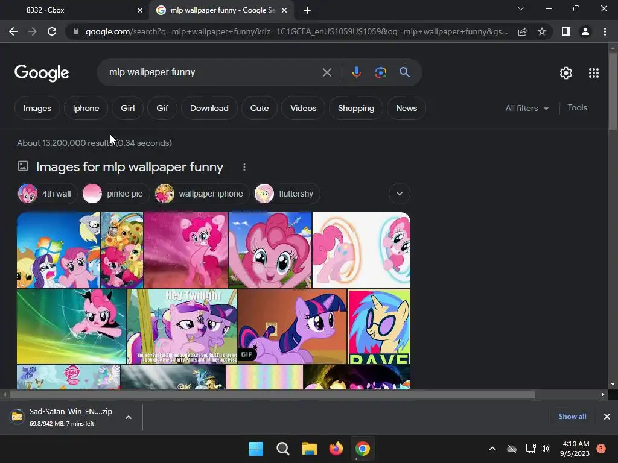Go to the Google logo homepage
Viewport: 618px width, 463px height.
click(x=42, y=73)
